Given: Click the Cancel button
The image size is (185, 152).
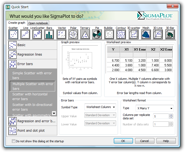Looking at the screenshot, I should coord(145,141).
